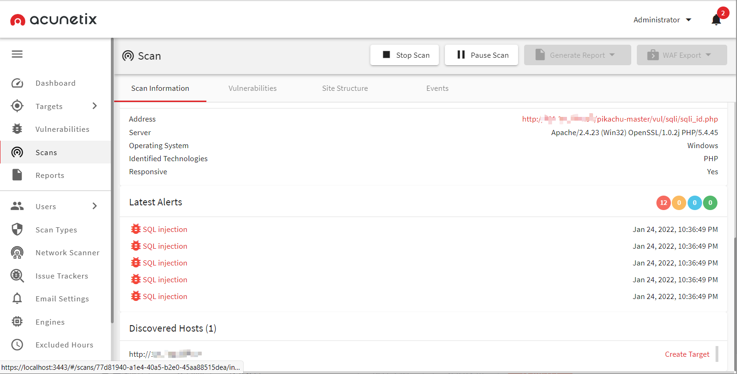Click the discovered host URL text
Image resolution: width=737 pixels, height=374 pixels.
click(165, 354)
